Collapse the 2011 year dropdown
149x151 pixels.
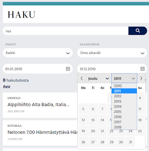coord(124,79)
